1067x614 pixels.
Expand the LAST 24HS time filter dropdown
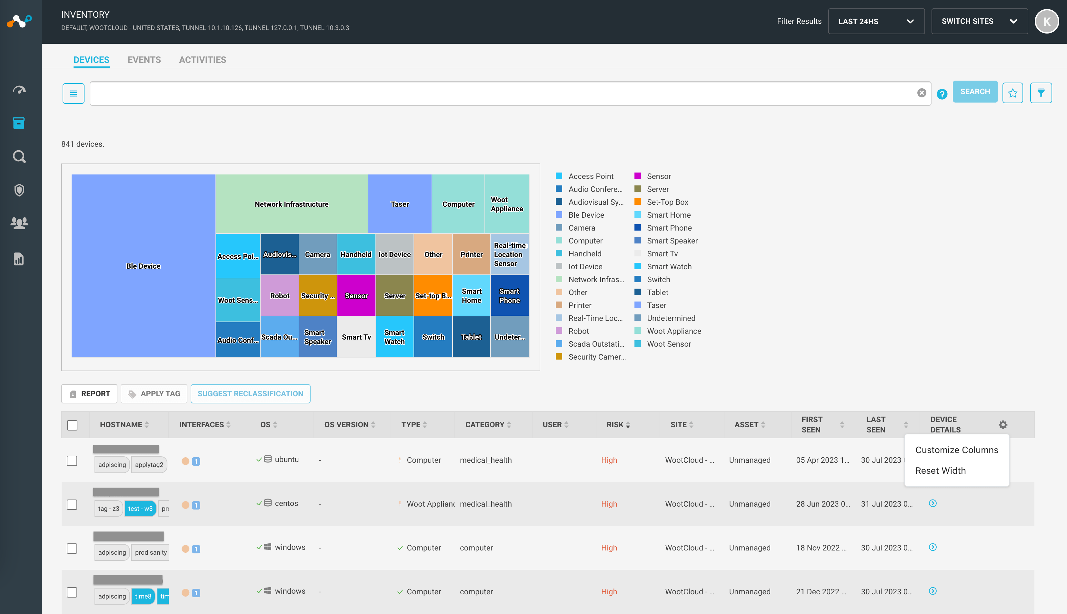(x=876, y=21)
